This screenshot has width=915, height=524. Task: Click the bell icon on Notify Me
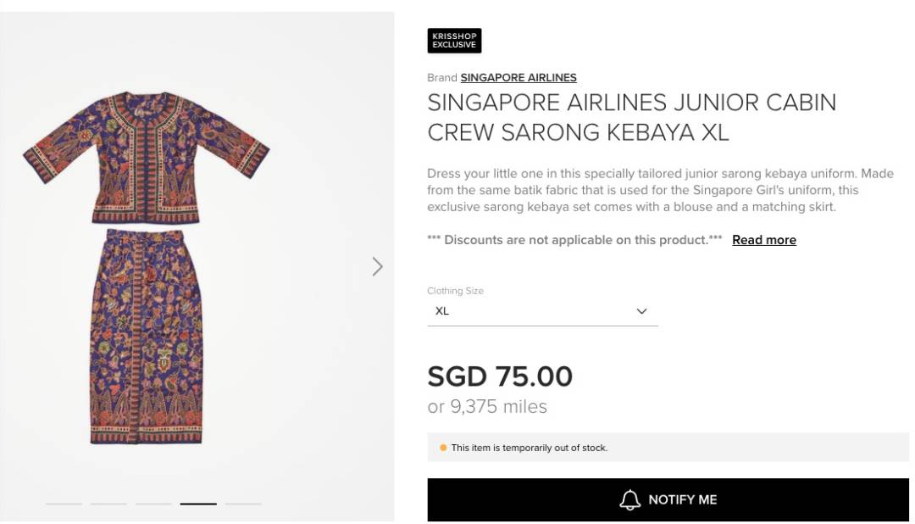pos(630,500)
